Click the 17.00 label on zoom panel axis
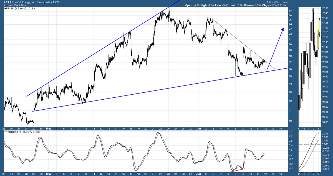The image size is (333, 176). pos(325,57)
